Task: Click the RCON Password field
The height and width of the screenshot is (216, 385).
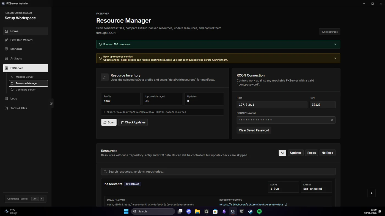Action: pos(286,120)
